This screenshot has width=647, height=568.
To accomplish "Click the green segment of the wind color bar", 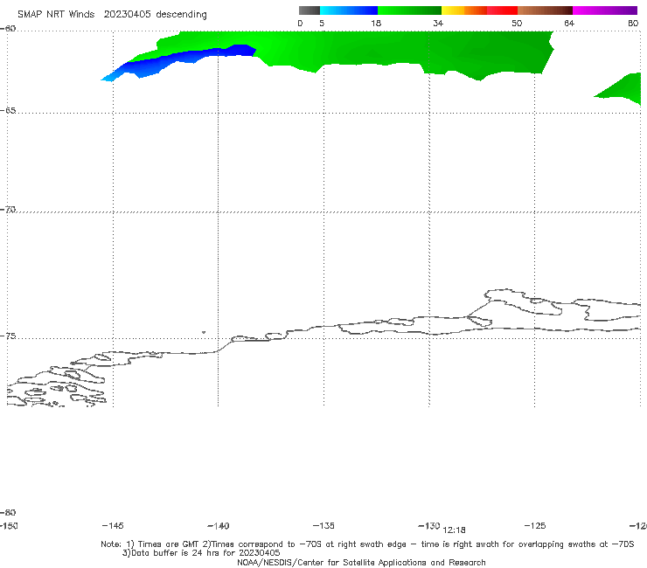I will [x=409, y=10].
